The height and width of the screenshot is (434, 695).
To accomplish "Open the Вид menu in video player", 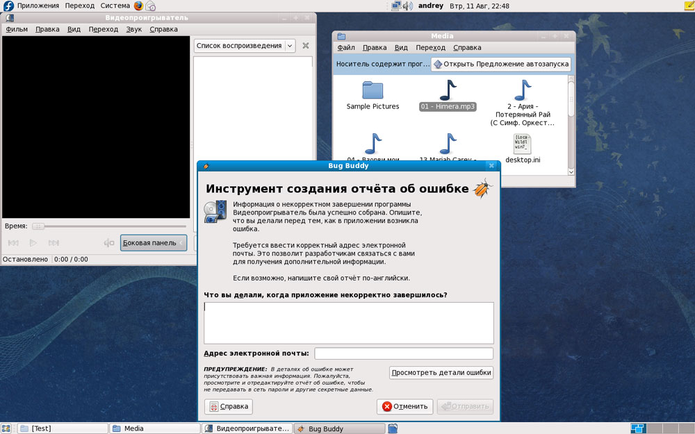I will 74,29.
